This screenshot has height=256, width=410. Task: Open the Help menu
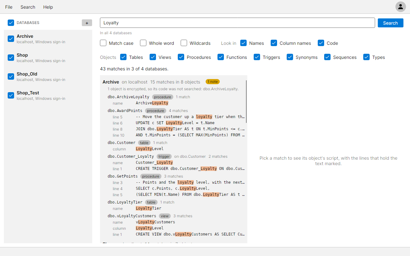[48, 7]
